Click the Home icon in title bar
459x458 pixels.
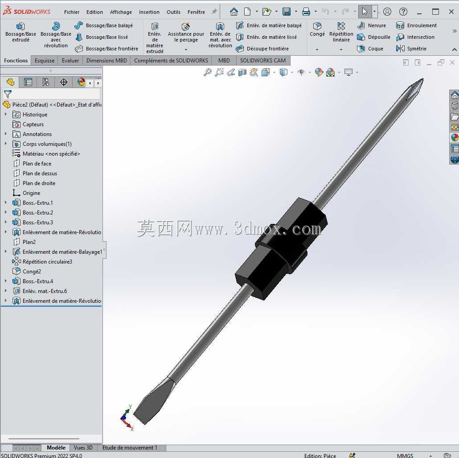234,12
